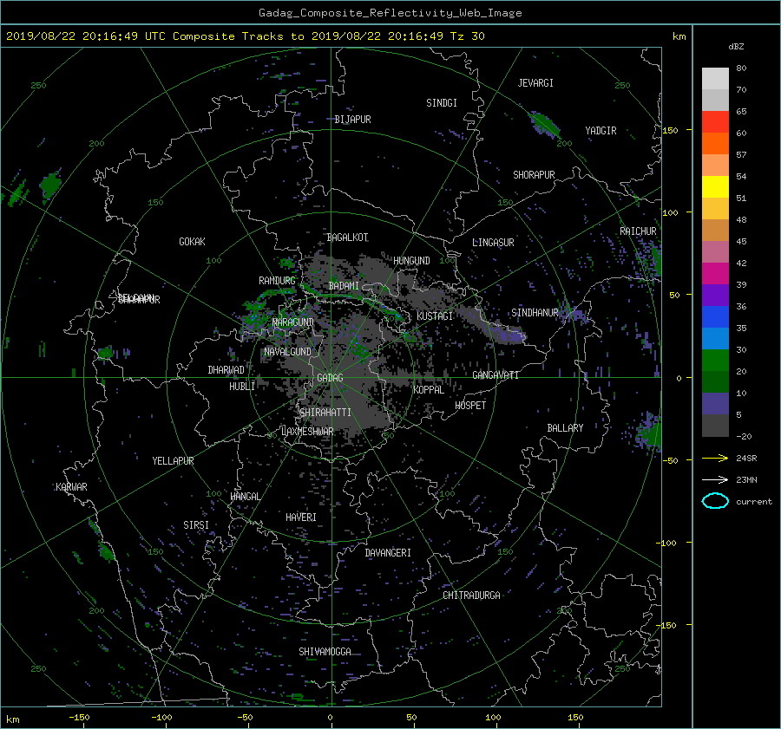Click the SHIVAMOGGA city label
781x729 pixels.
point(325,652)
